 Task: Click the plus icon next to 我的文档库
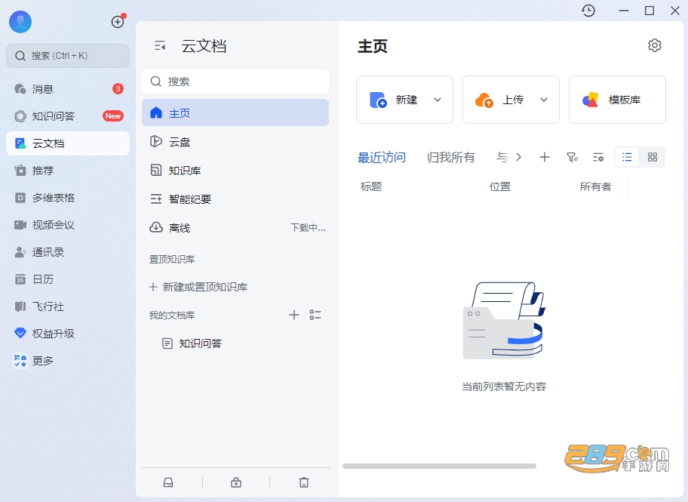tap(294, 315)
